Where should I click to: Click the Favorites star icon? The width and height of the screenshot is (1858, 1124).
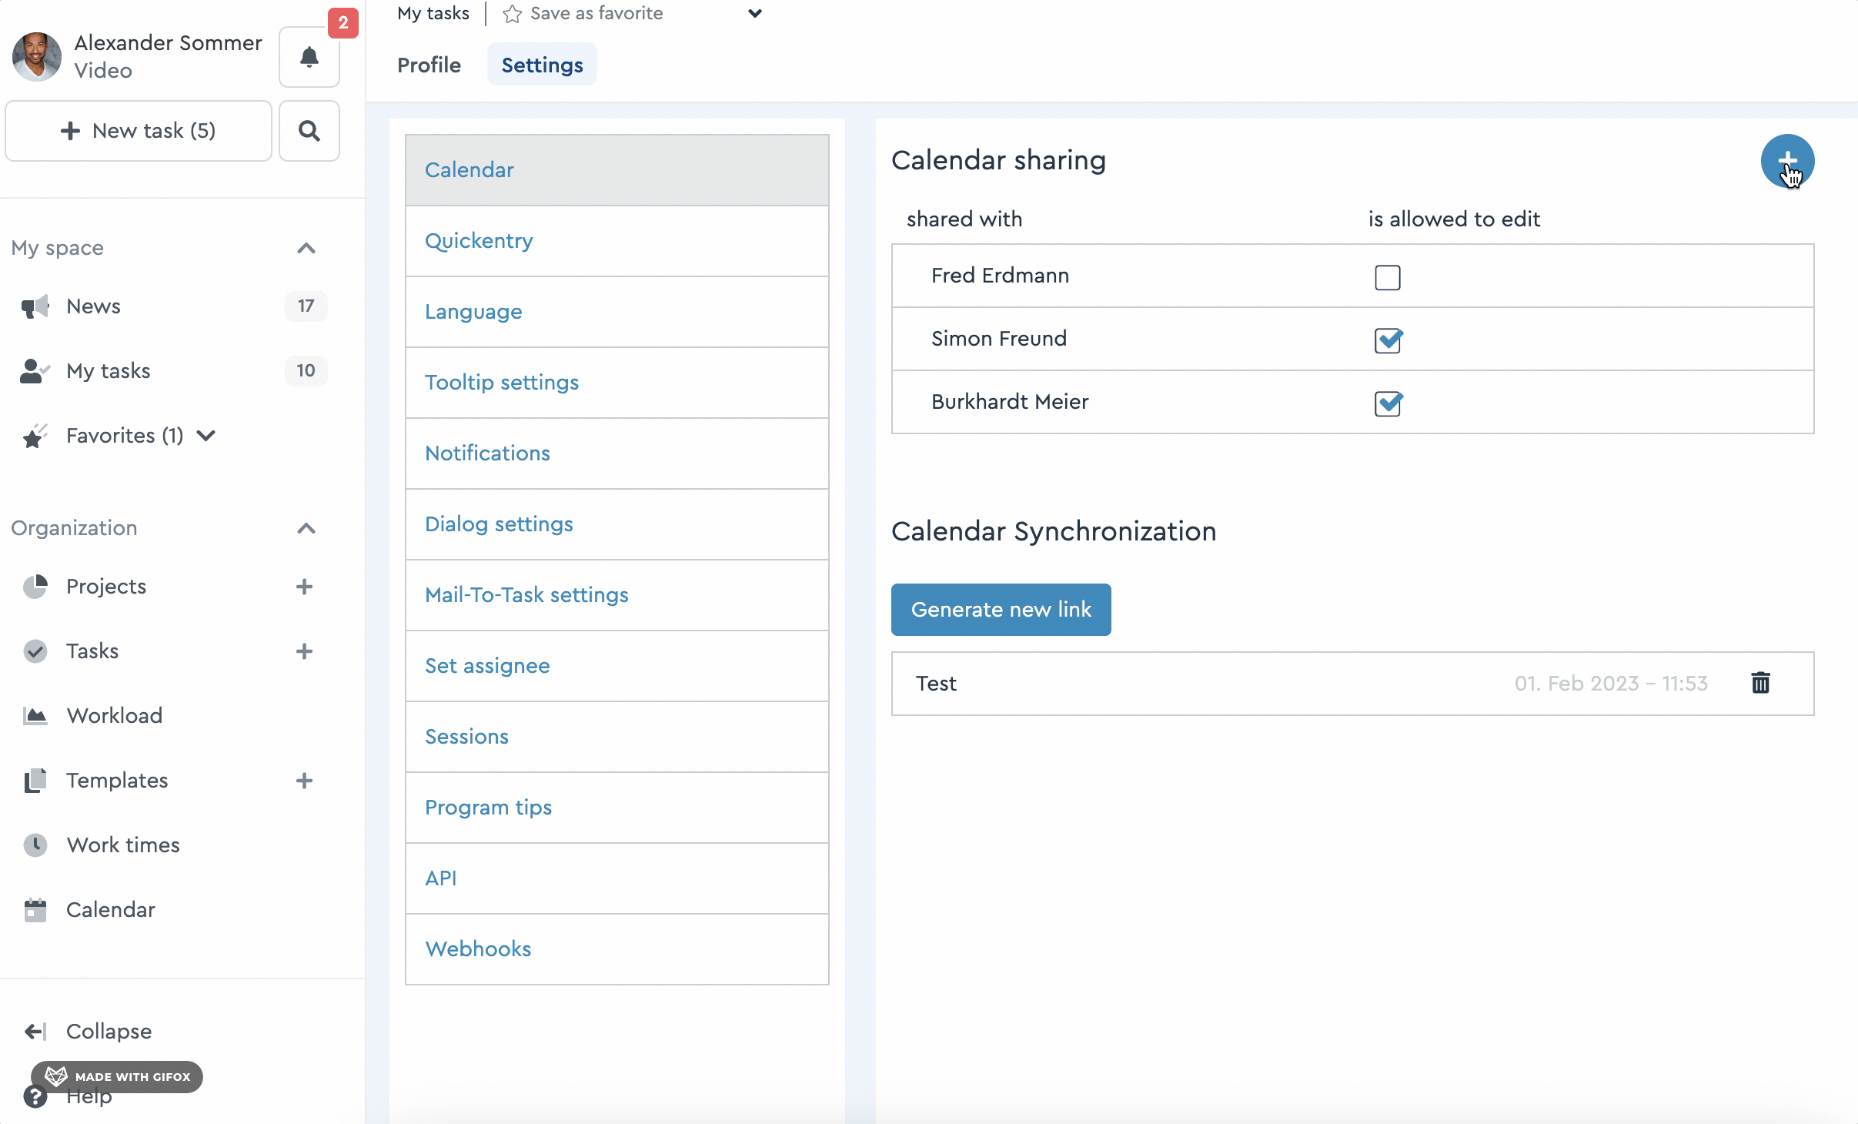(35, 436)
